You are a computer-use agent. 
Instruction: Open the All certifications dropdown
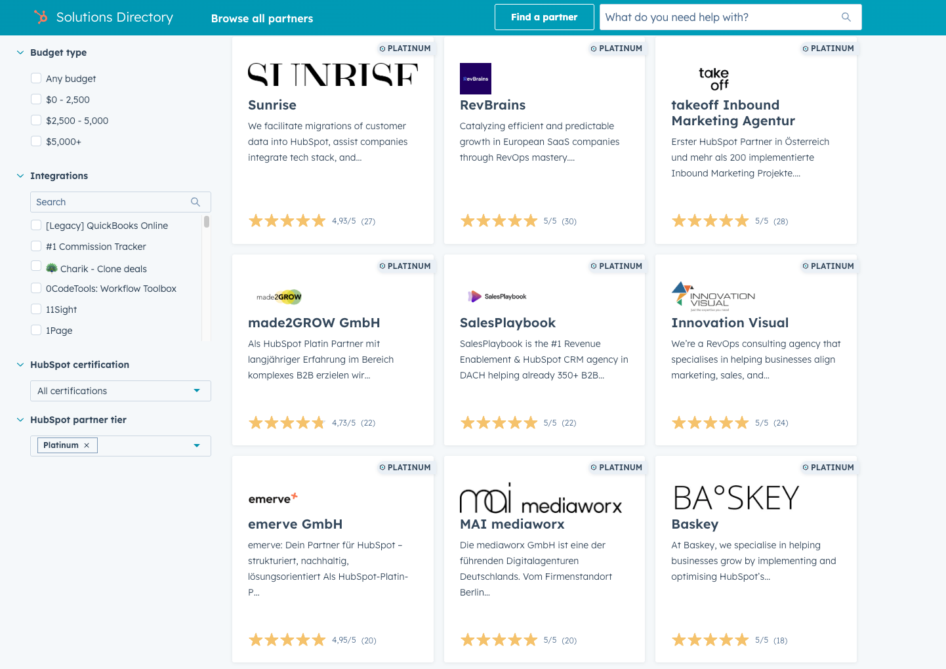pyautogui.click(x=121, y=391)
